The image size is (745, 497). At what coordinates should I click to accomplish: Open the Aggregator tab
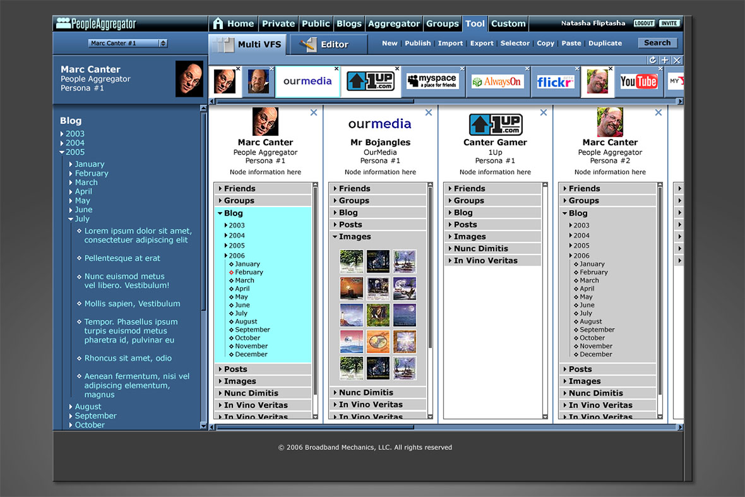point(394,23)
